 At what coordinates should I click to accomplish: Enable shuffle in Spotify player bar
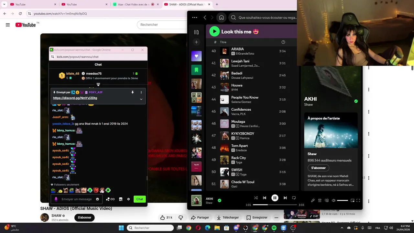click(256, 198)
